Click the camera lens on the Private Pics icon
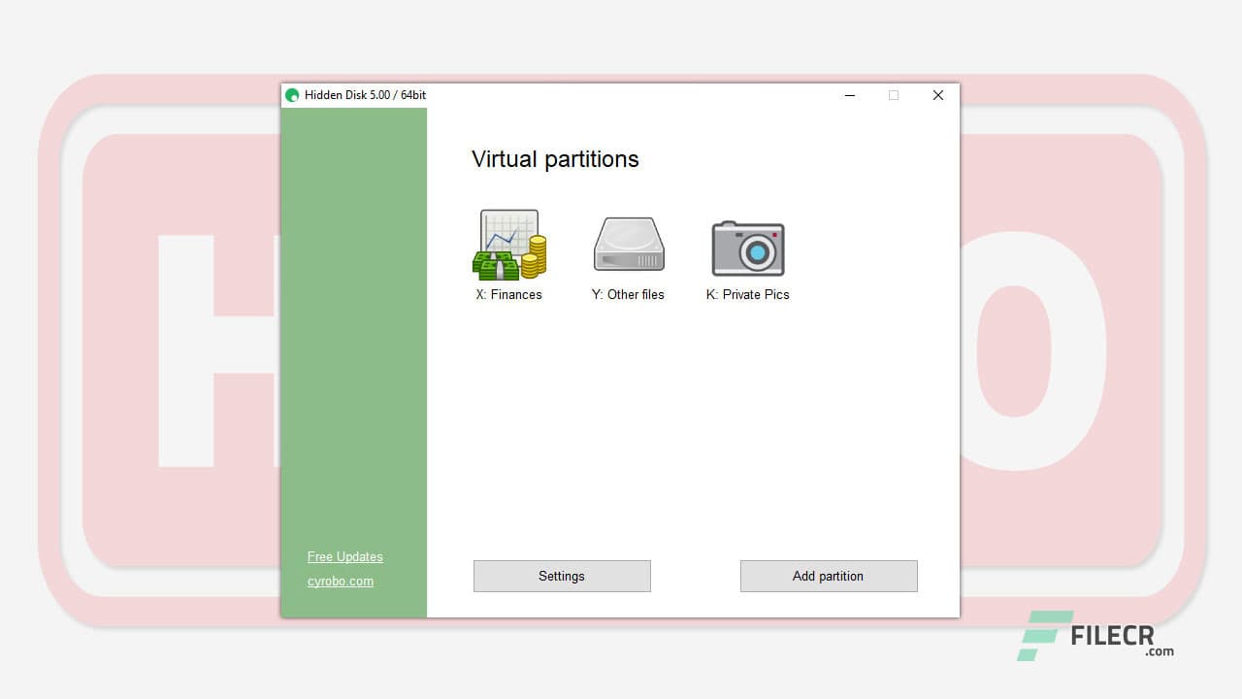 [x=755, y=250]
